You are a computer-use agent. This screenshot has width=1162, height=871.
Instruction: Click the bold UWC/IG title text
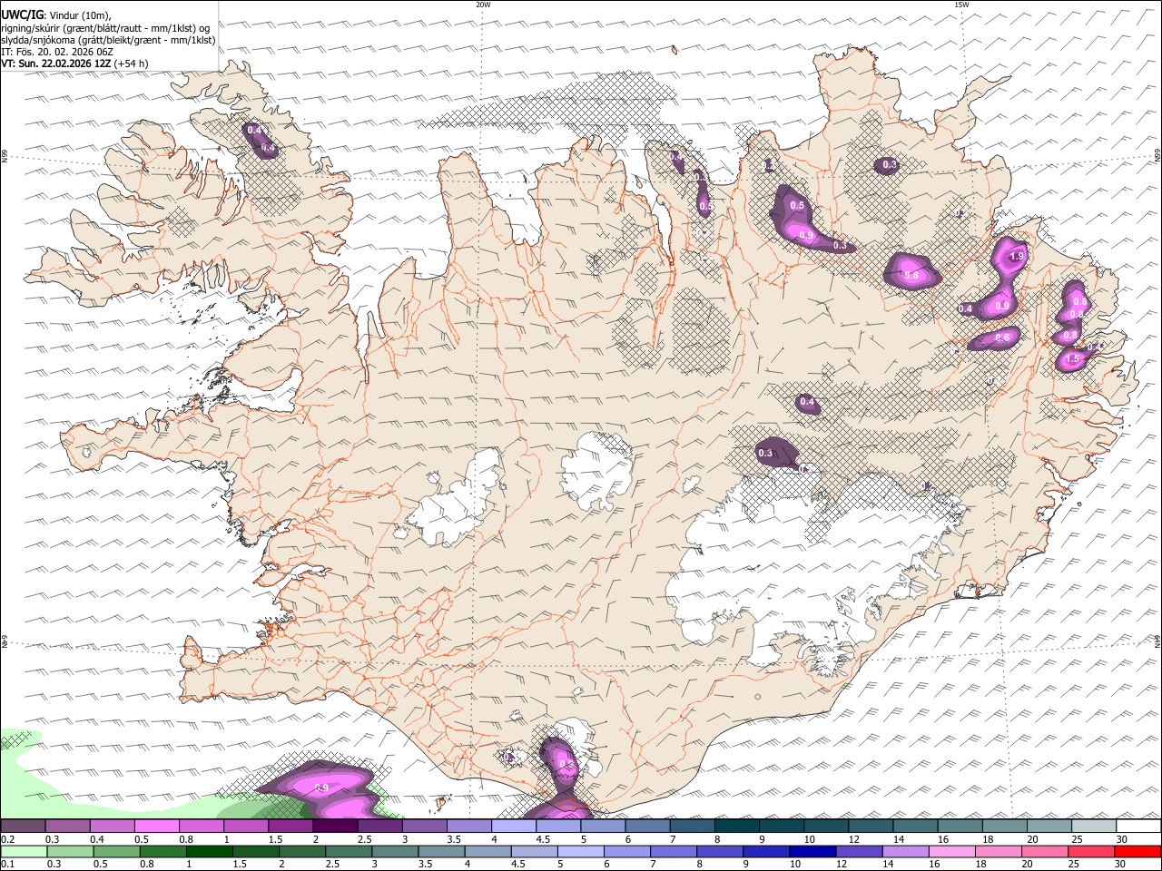pyautogui.click(x=22, y=15)
